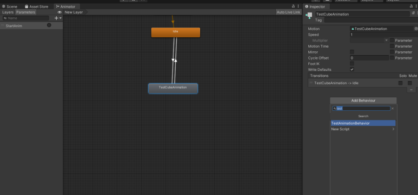Image resolution: width=418 pixels, height=195 pixels.
Task: Toggle Solo for TestCubeAnimation -> Idle transition
Action: [400, 83]
